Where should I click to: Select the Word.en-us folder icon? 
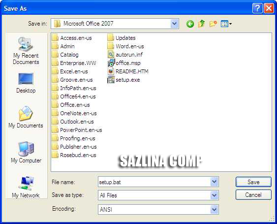(111, 46)
